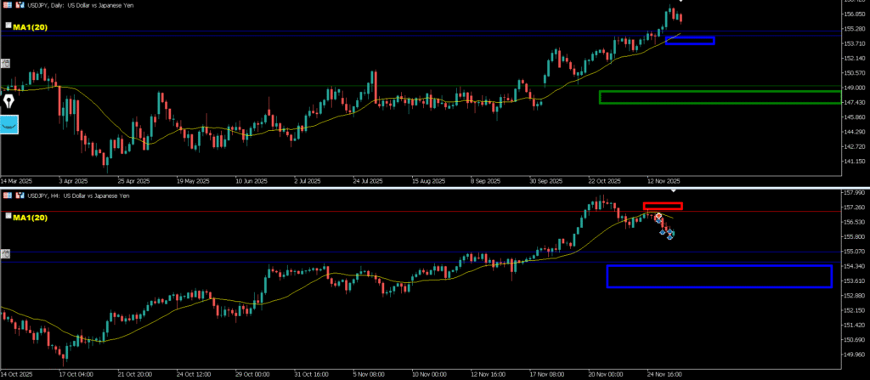The width and height of the screenshot is (870, 380).
Task: Click the grid icon in the H4 chart header
Action: 8,196
